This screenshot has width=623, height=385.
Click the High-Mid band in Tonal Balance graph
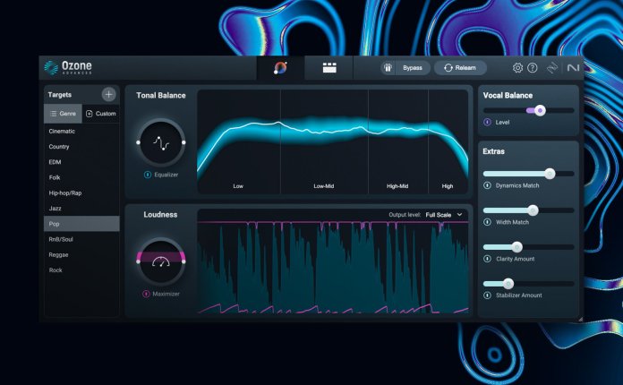(x=398, y=141)
